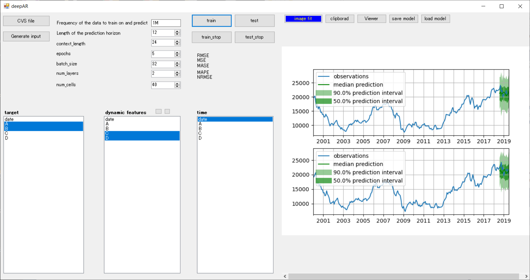Decrease context_length with down arrow
The height and width of the screenshot is (280, 530).
tap(177, 44)
